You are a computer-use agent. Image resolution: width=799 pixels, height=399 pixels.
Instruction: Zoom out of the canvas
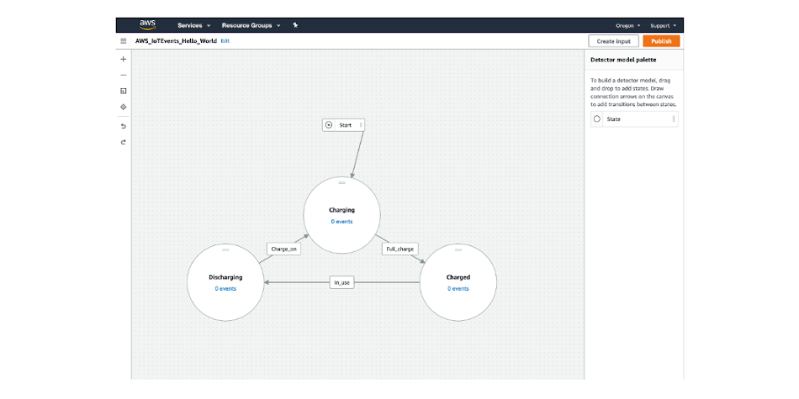click(x=123, y=76)
